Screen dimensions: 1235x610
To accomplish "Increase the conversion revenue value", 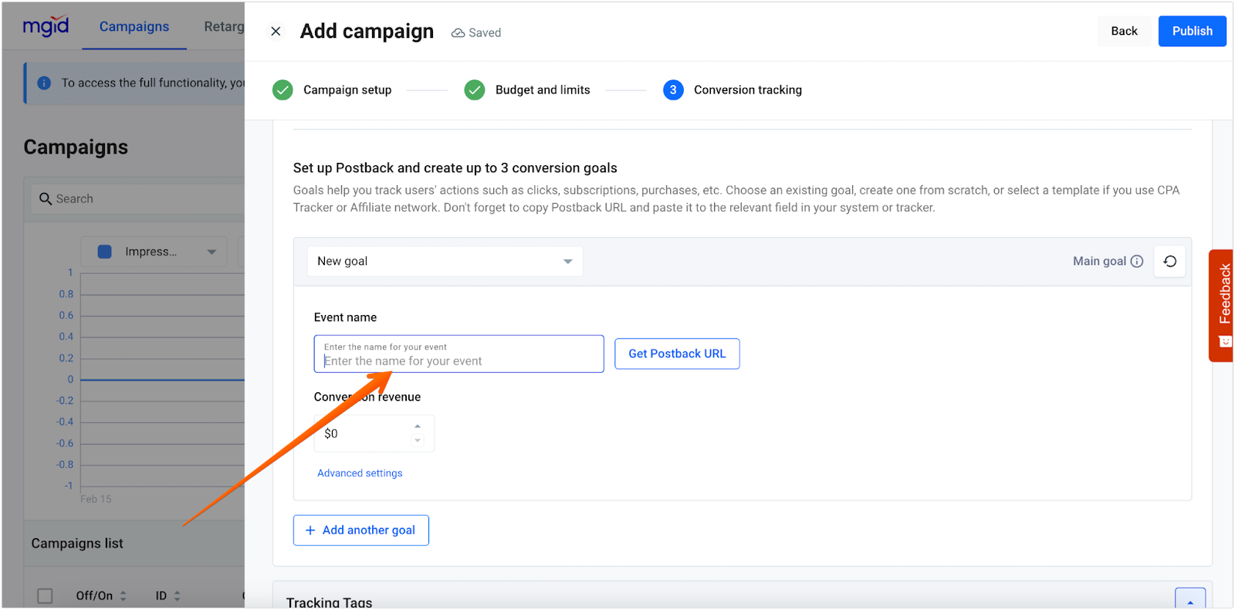I will (x=418, y=426).
